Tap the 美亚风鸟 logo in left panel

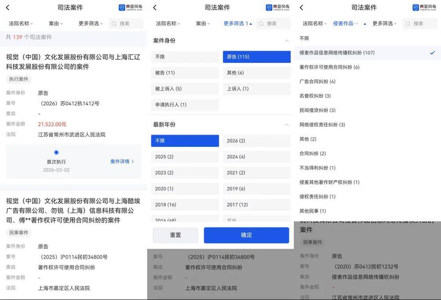(130, 7)
